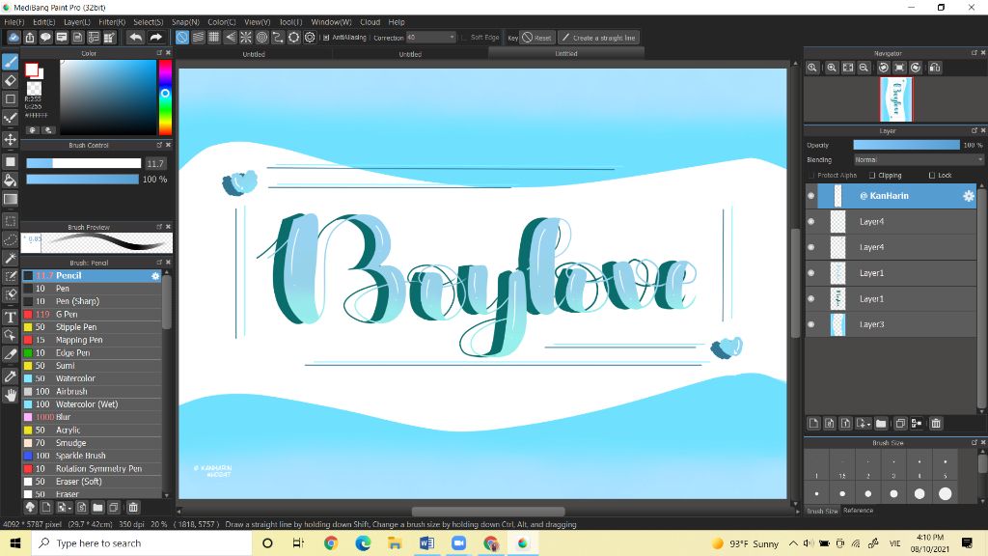988x556 pixels.
Task: Select the Eraser tool in left toolbar
Action: pyautogui.click(x=11, y=80)
